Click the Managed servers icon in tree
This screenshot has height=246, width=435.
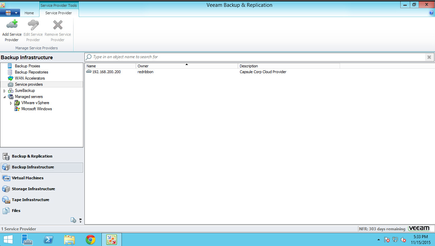[11, 97]
